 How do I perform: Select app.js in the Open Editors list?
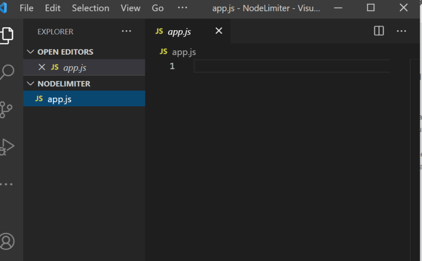pyautogui.click(x=84, y=67)
